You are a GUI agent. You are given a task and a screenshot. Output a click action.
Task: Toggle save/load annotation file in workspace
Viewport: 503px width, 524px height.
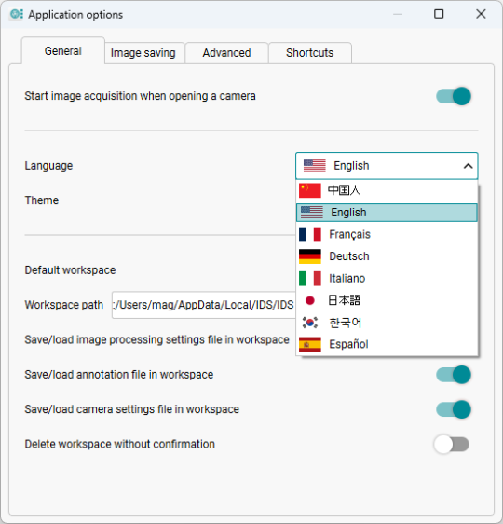click(454, 375)
